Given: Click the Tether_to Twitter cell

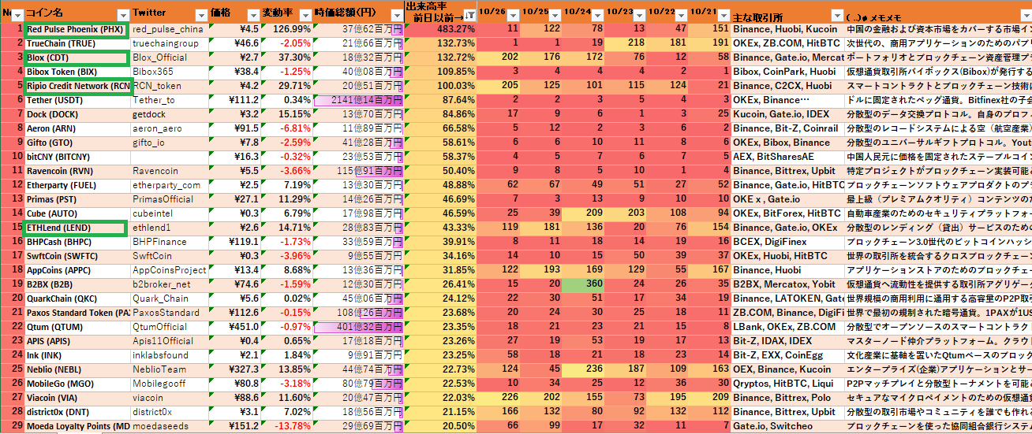Looking at the screenshot, I should (x=170, y=100).
